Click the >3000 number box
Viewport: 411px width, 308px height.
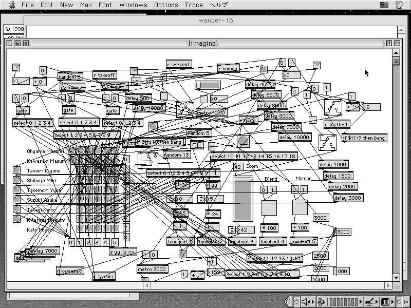[x=342, y=232]
